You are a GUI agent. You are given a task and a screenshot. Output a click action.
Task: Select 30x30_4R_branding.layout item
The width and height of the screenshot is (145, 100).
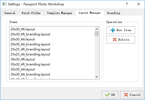click(30, 64)
